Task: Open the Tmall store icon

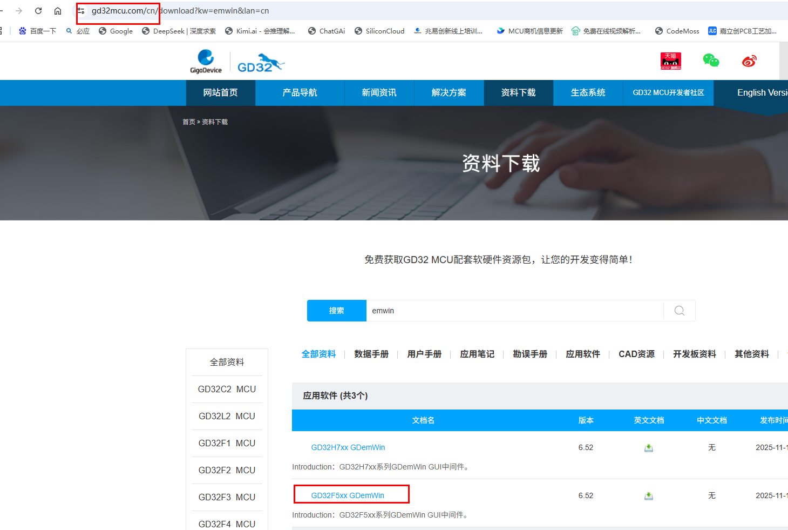Action: tap(671, 61)
